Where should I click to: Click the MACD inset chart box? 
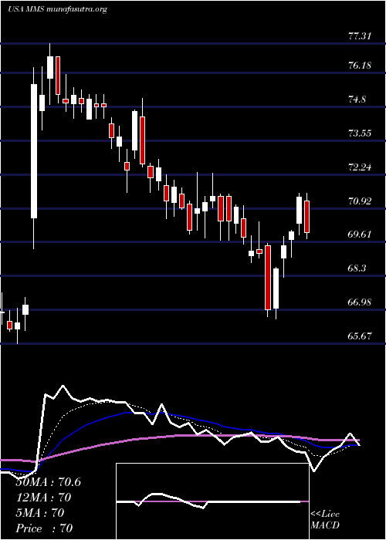[212, 501]
